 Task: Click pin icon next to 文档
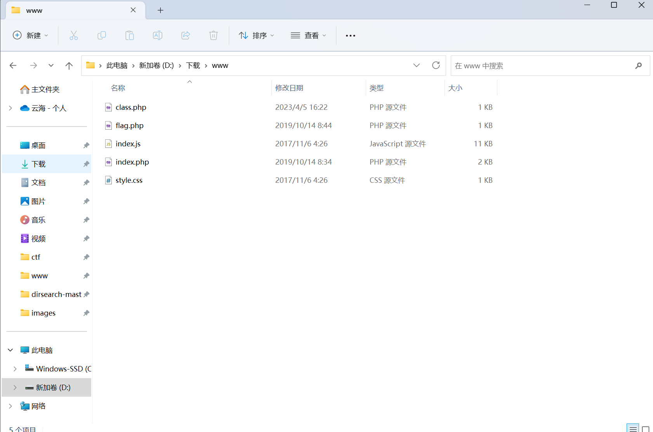click(x=86, y=182)
